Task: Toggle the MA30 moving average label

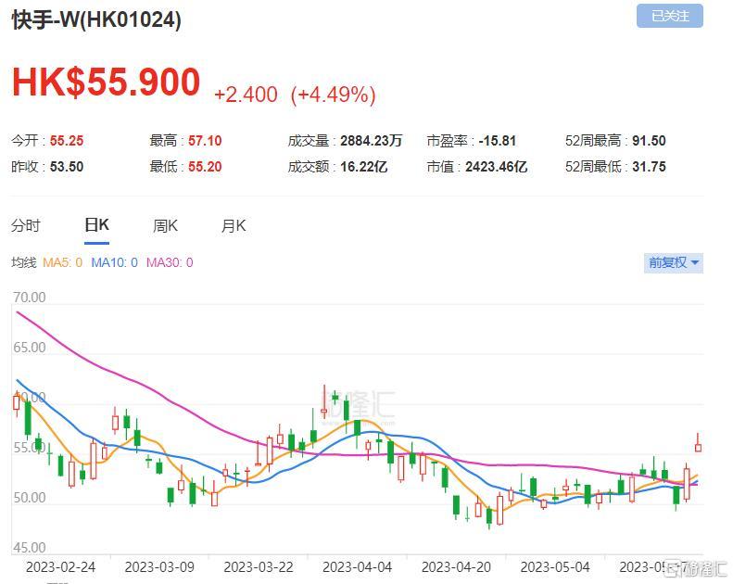Action: [170, 262]
